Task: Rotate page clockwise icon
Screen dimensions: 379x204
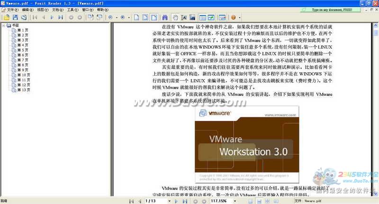Action: point(90,17)
